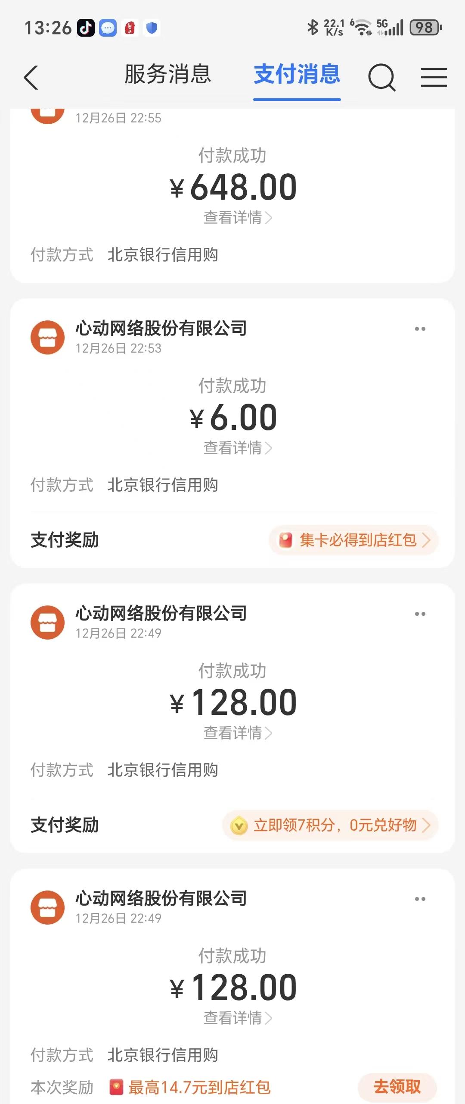Open more options dots on ¥6.00 payment
465x1104 pixels.
420,329
